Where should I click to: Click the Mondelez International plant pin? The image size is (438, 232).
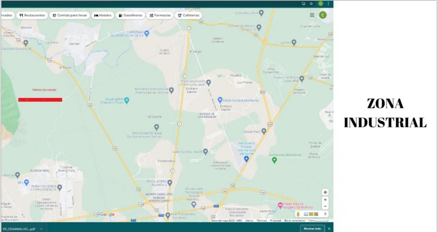(x=171, y=90)
